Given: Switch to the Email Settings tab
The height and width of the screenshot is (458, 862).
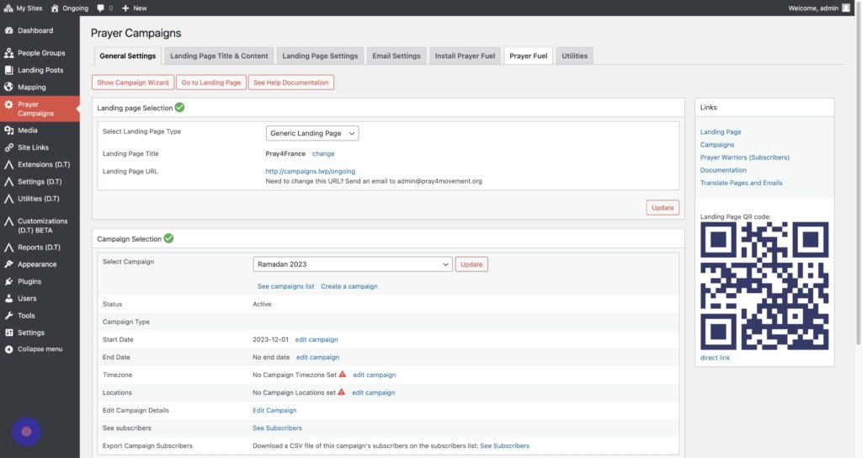Looking at the screenshot, I should click(395, 56).
